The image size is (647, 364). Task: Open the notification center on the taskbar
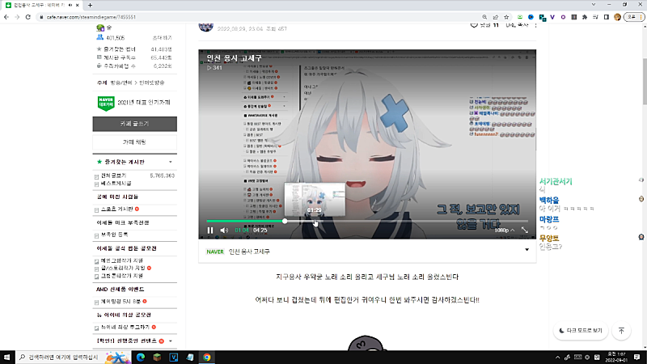(637, 357)
